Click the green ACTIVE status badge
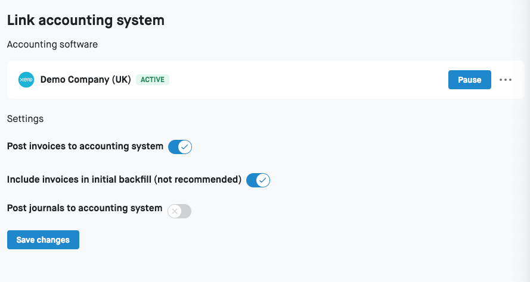This screenshot has width=530, height=282. pos(153,80)
